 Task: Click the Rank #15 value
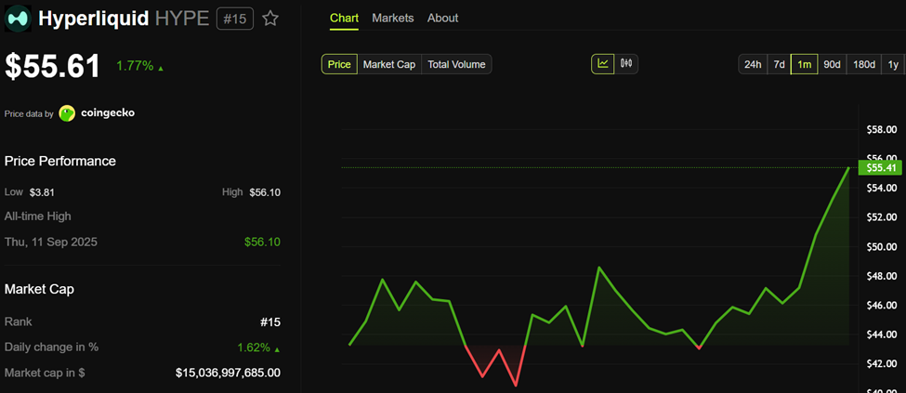(270, 321)
